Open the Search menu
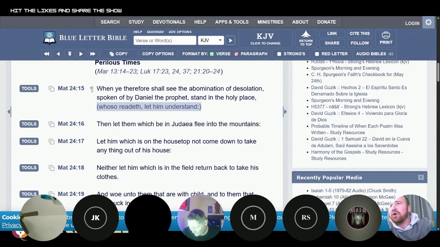The width and height of the screenshot is (440, 247). pos(110,22)
